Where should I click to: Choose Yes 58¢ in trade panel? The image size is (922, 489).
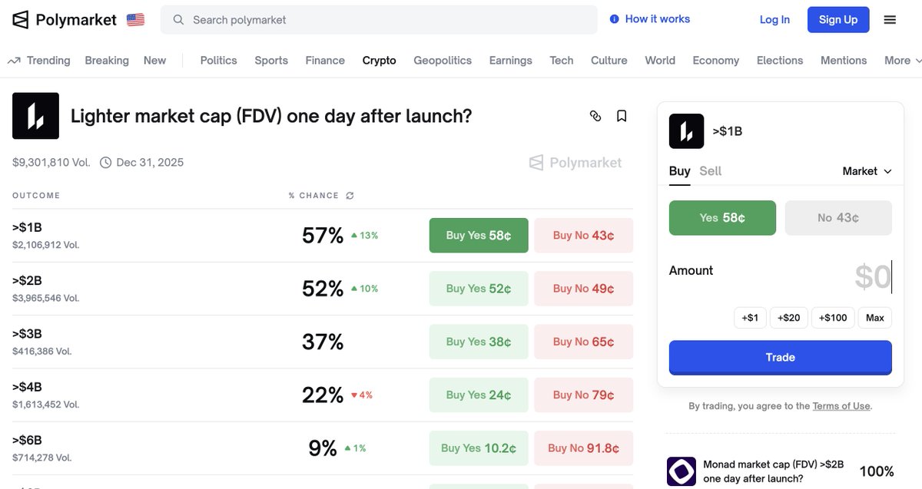click(722, 218)
